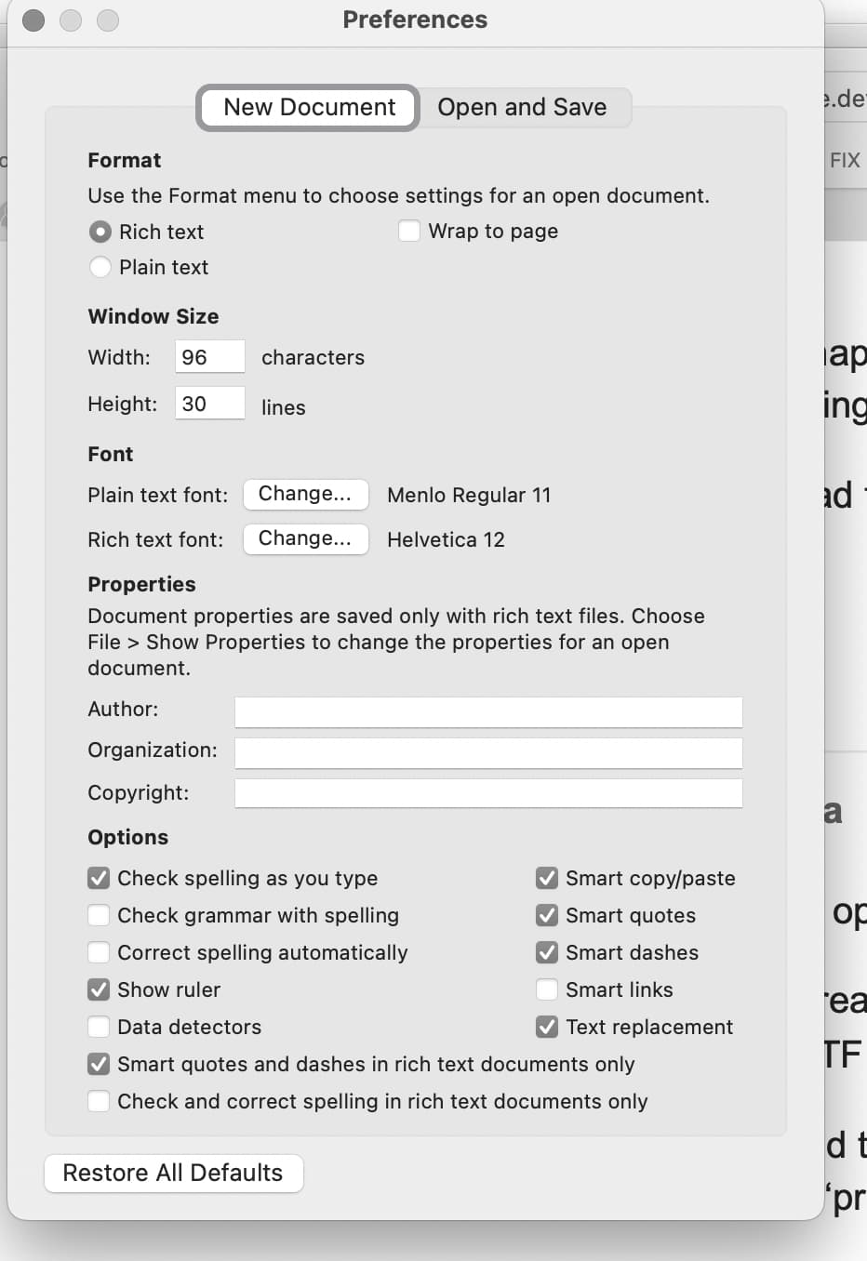Toggle the Text replacement checkbox
The image size is (867, 1261).
click(x=547, y=1027)
